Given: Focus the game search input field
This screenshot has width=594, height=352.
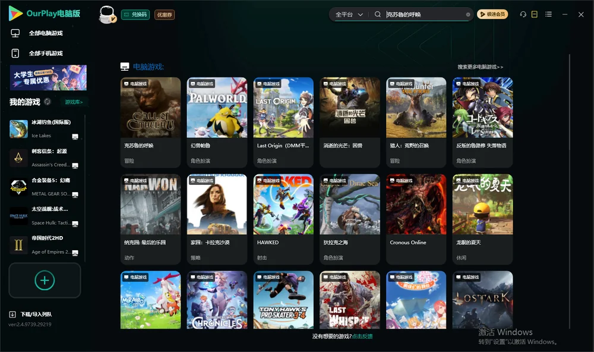Looking at the screenshot, I should [424, 14].
